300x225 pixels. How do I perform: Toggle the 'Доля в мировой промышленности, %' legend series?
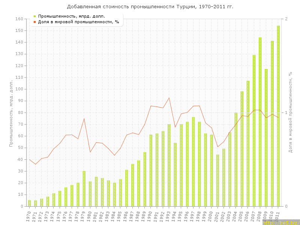click(x=78, y=22)
